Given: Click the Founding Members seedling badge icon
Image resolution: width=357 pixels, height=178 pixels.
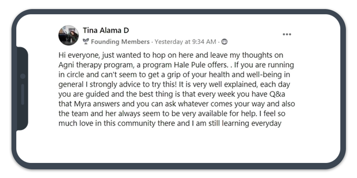Looking at the screenshot, I should coord(86,42).
